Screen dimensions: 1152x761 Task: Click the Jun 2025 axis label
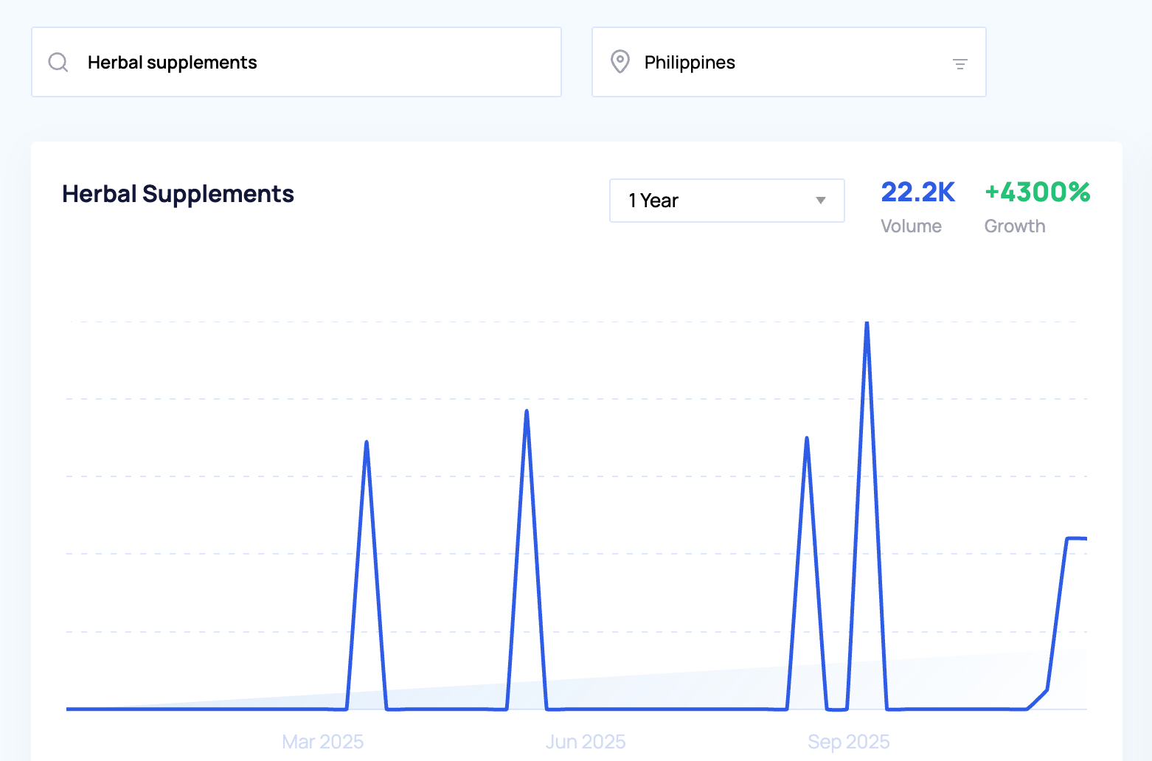coord(586,741)
